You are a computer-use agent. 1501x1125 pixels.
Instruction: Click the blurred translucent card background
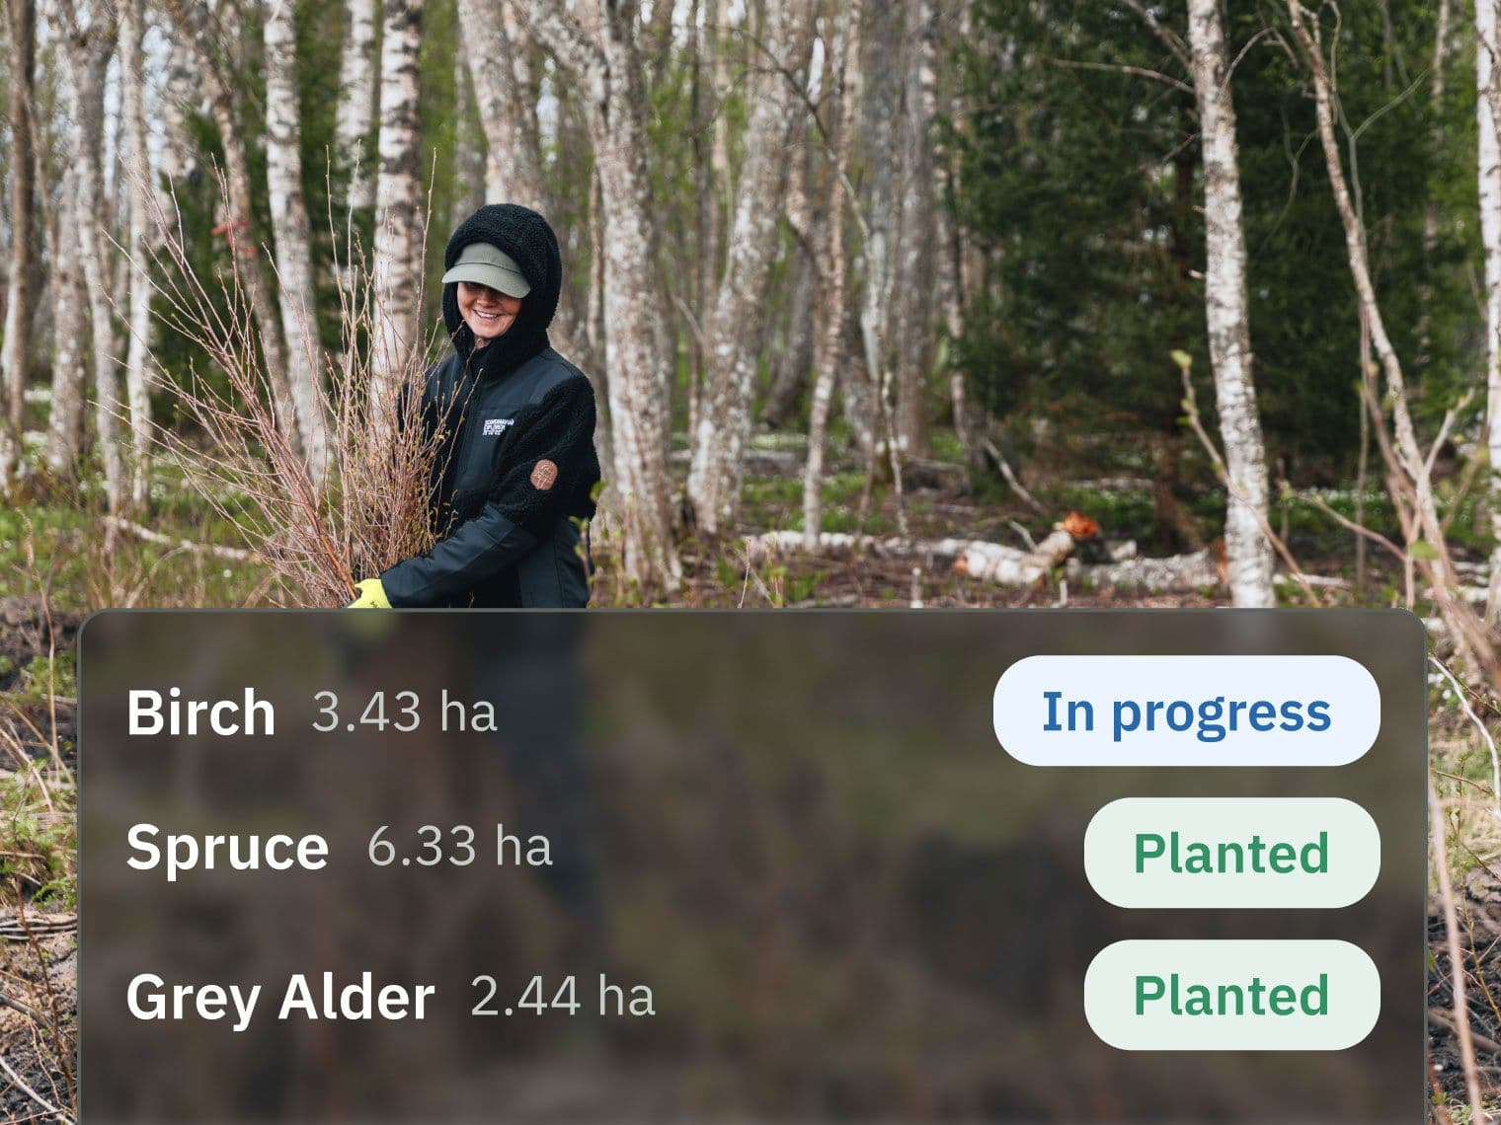coord(750,866)
